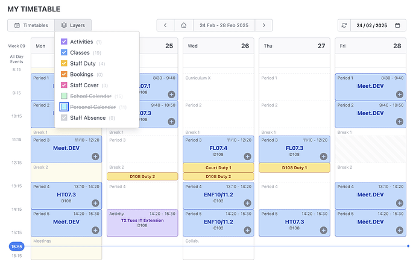
Task: Enable the Personal Calendar layer checkbox
Action: [64, 107]
